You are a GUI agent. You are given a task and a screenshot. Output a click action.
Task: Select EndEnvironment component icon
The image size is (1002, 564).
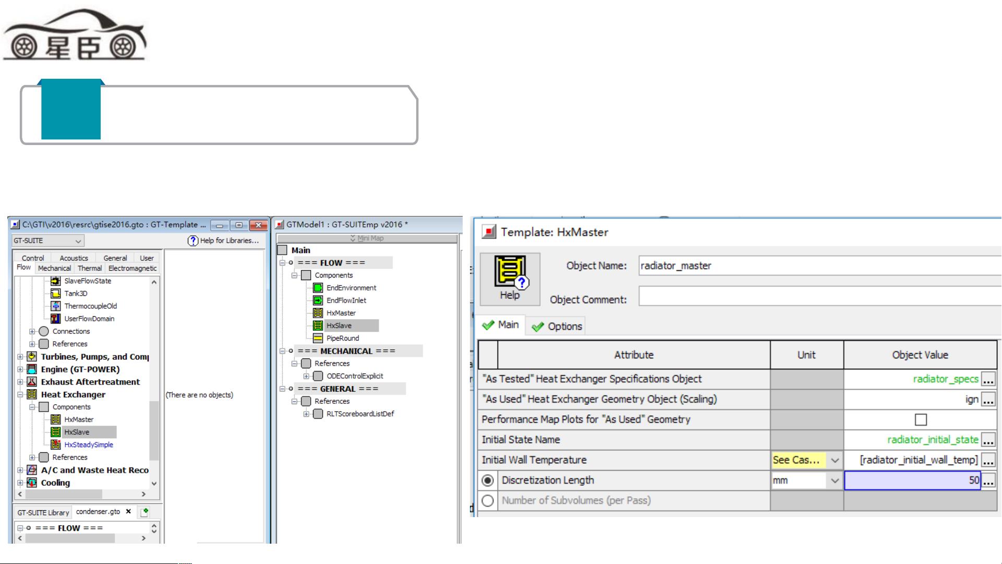coord(318,287)
